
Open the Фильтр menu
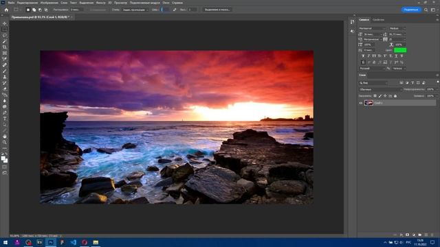click(x=101, y=3)
